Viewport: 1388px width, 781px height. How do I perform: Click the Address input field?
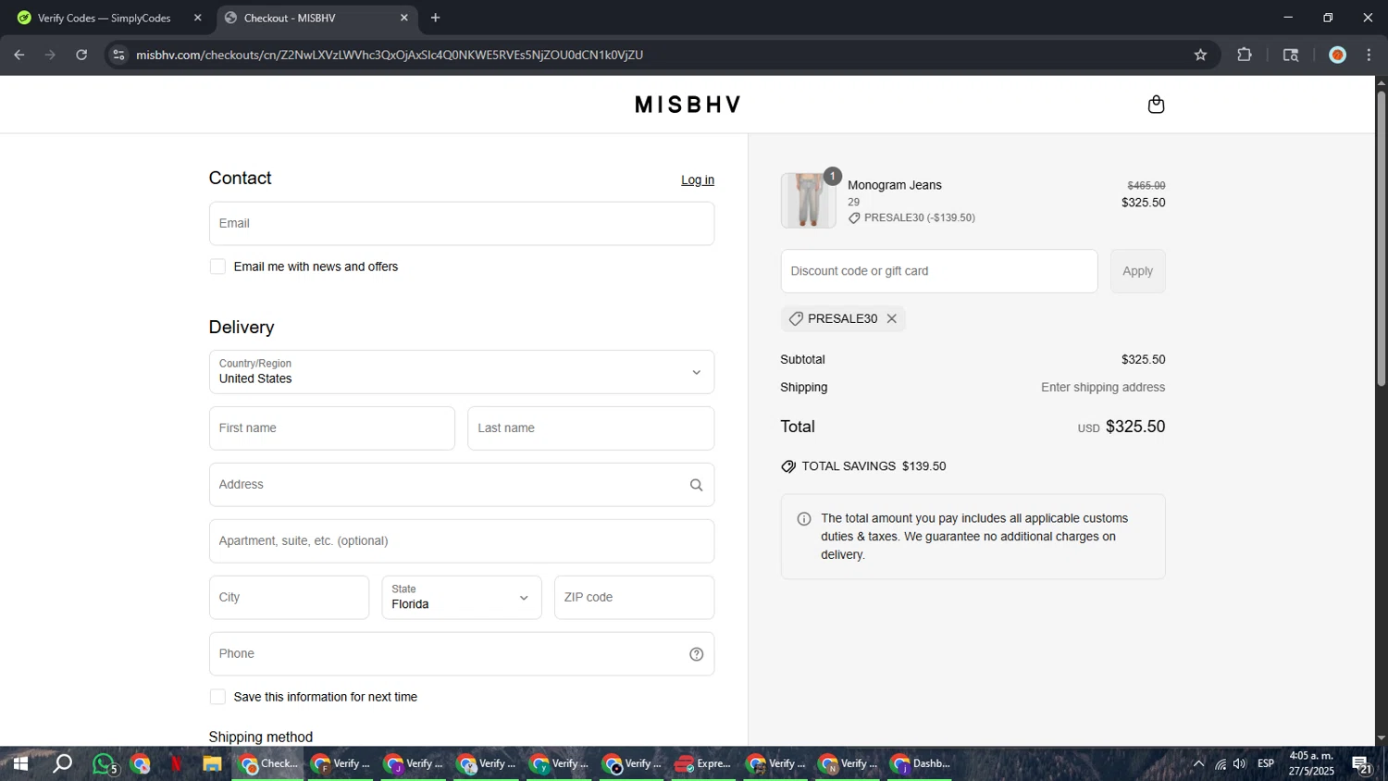[x=461, y=485]
